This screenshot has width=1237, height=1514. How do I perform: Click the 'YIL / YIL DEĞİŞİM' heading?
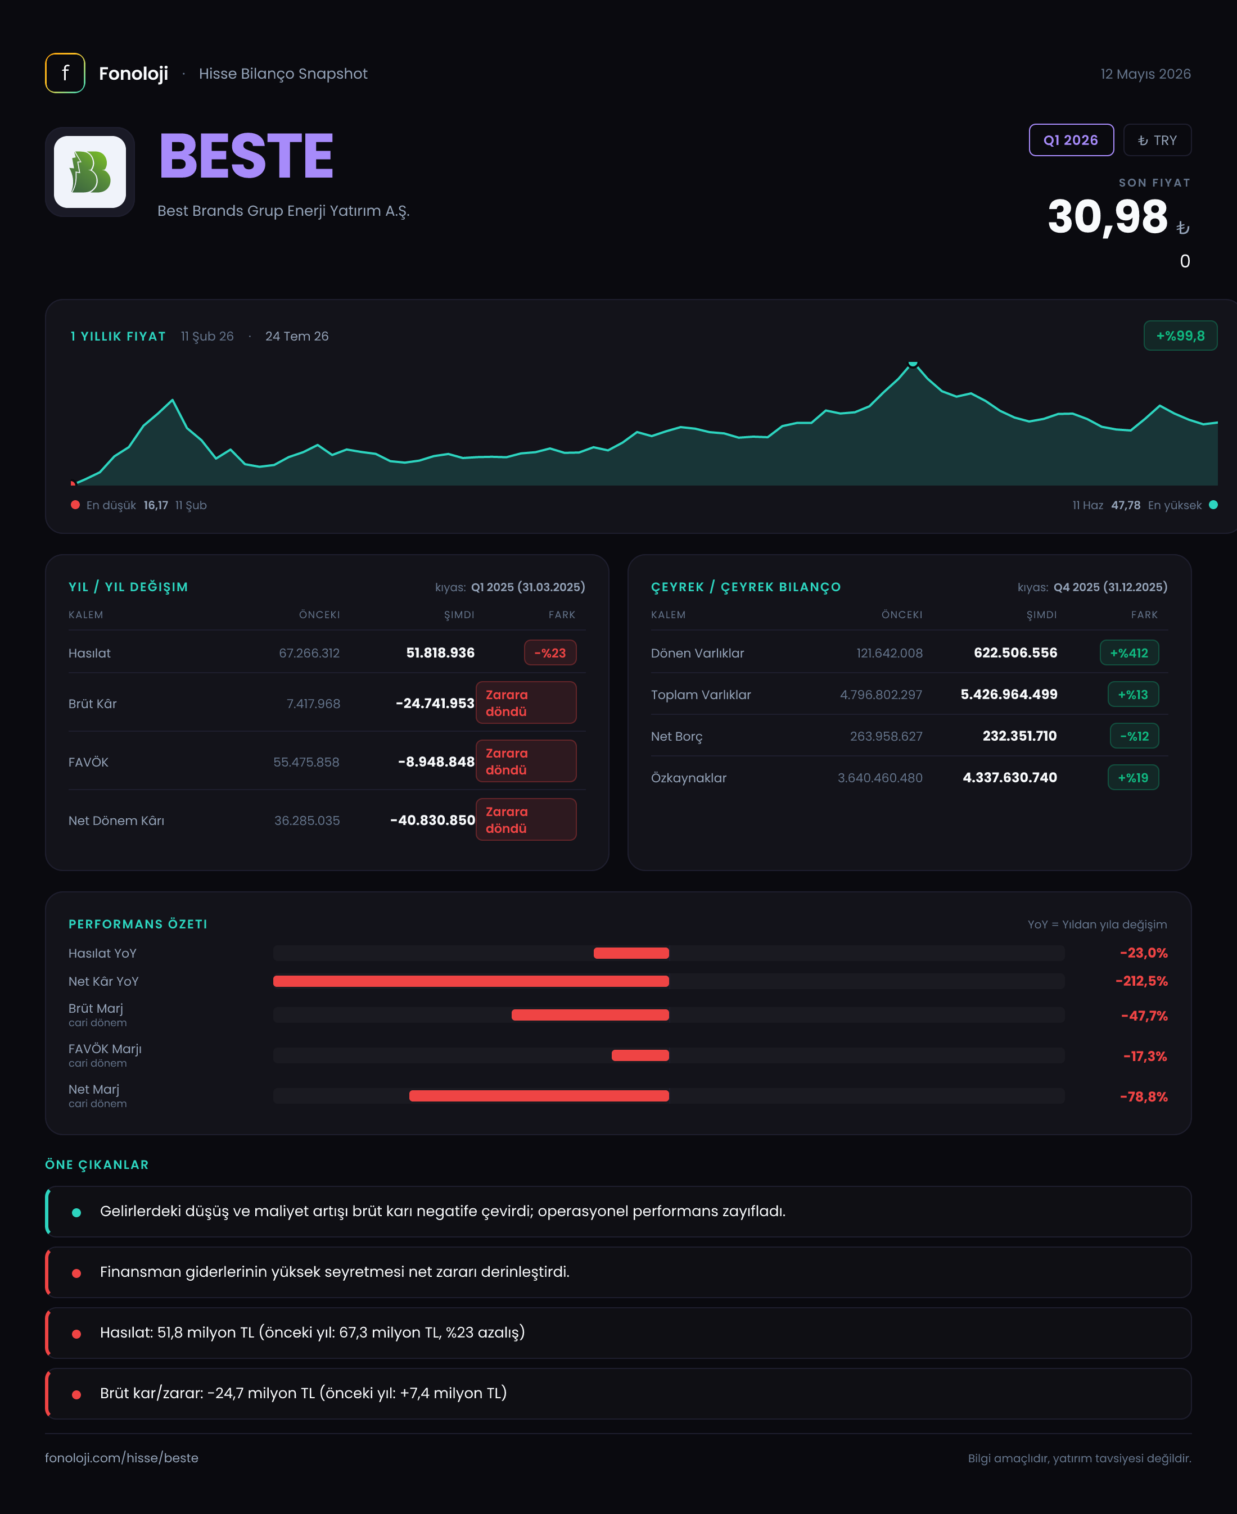(128, 587)
